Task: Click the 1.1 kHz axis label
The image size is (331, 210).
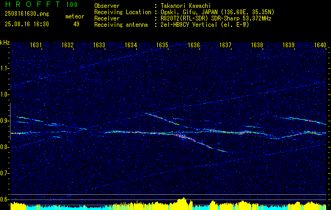Action: tap(4, 68)
